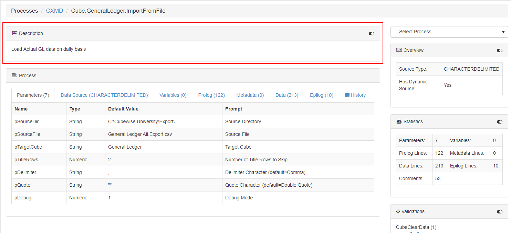Toggle the Statistics panel switch
Image resolution: width=511 pixels, height=233 pixels.
(499, 122)
